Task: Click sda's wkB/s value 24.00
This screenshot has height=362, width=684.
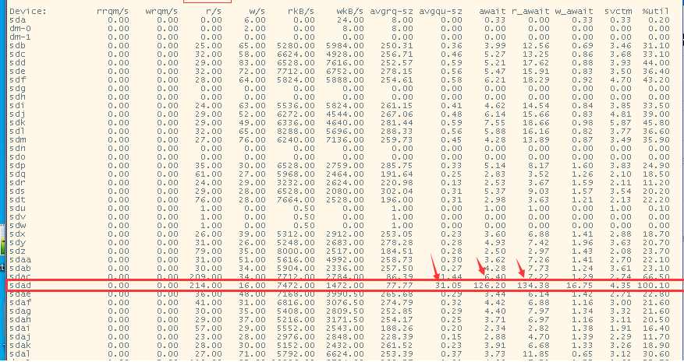Action: pyautogui.click(x=351, y=19)
